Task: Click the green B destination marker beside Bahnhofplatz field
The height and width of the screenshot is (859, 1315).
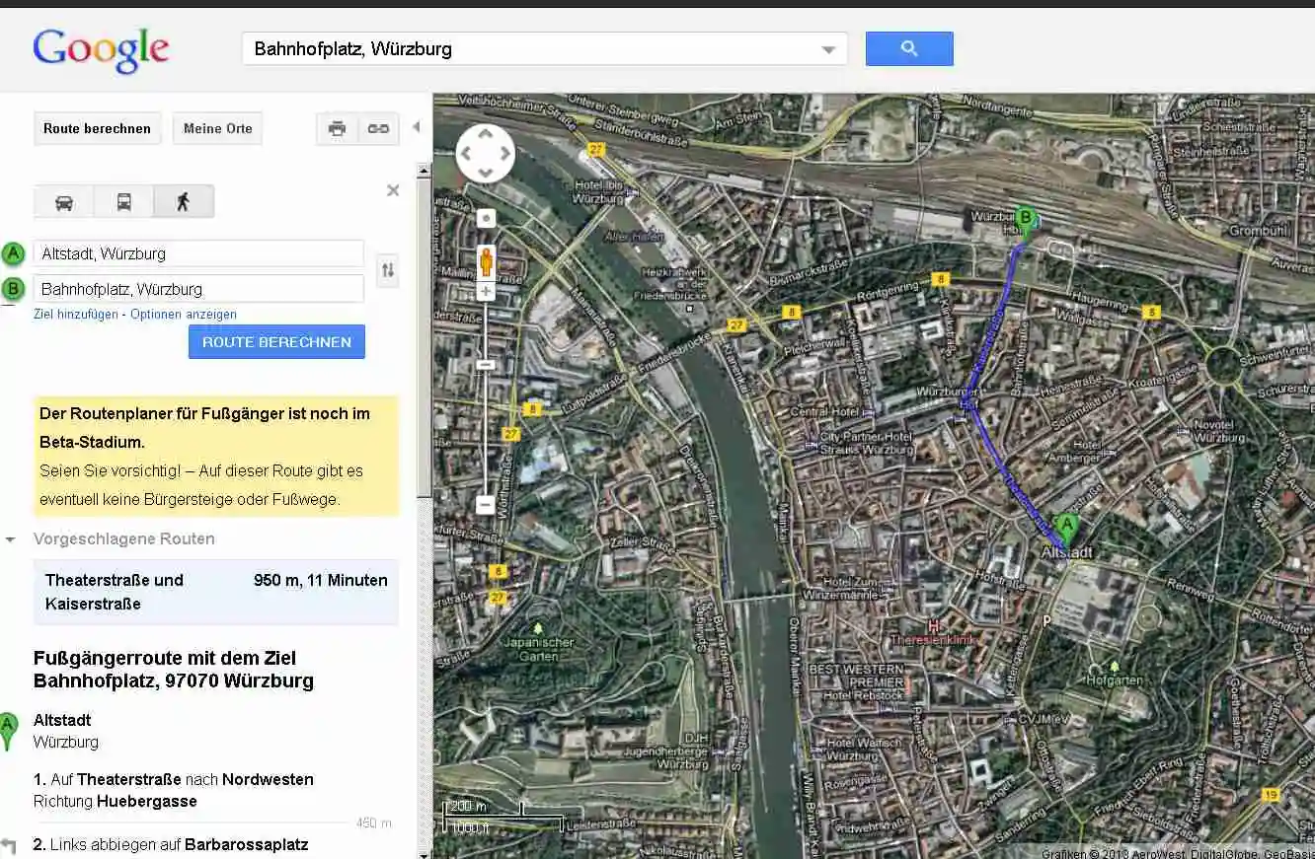Action: pos(13,289)
